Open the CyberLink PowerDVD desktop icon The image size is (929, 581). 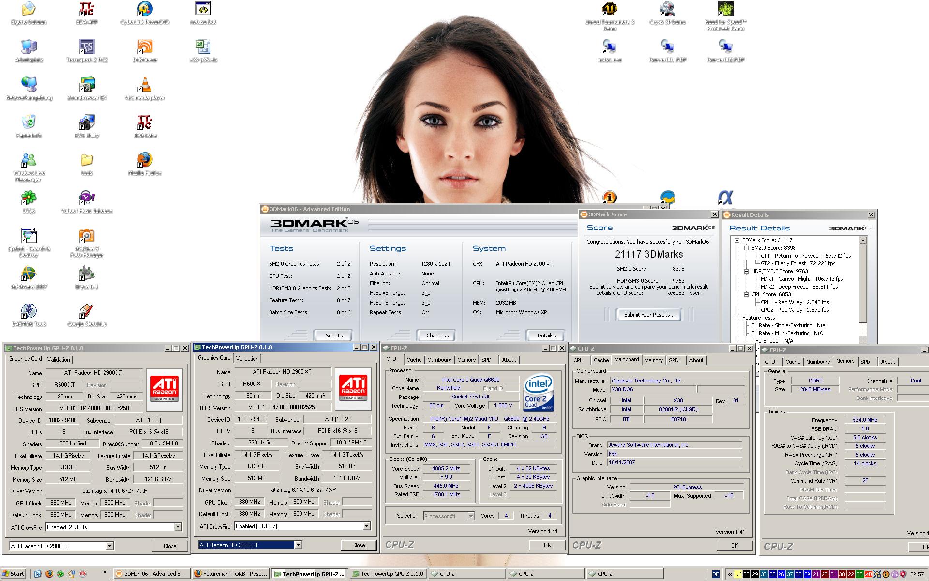pos(145,13)
